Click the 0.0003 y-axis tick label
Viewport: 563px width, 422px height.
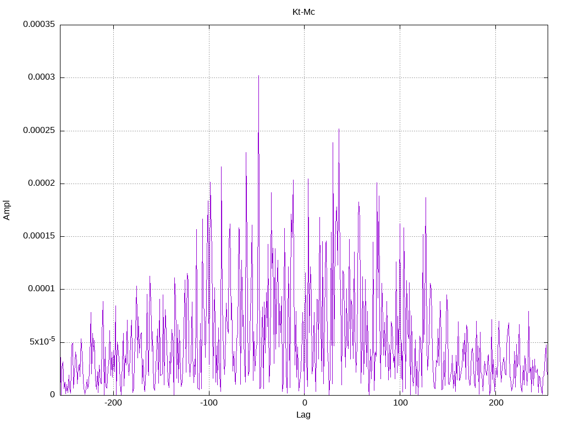coord(42,77)
